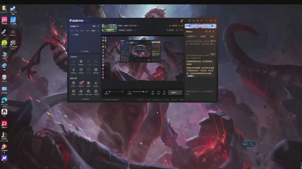Edit the stream title with pencil icon
The height and width of the screenshot is (169, 302).
pyautogui.click(x=139, y=26)
